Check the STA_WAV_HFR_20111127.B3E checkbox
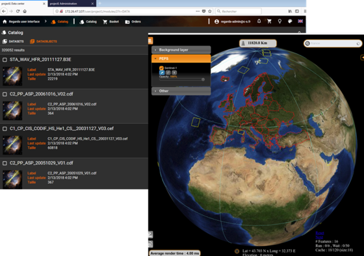This screenshot has height=256, width=364. [5, 60]
